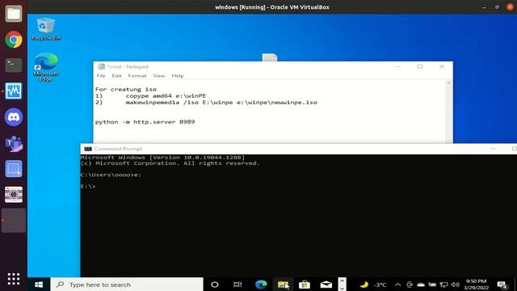The image size is (517, 291).
Task: Launch Google Chrome from the dock
Action: 14,40
